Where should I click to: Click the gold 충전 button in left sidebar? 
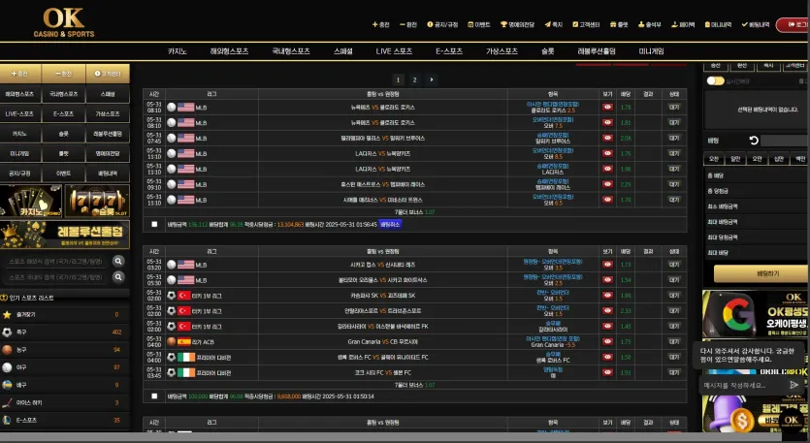pos(20,74)
